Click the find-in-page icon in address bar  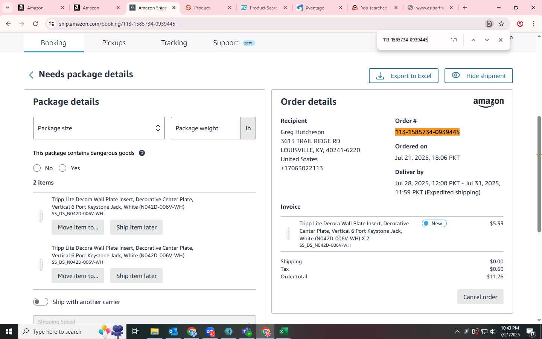pos(489,24)
